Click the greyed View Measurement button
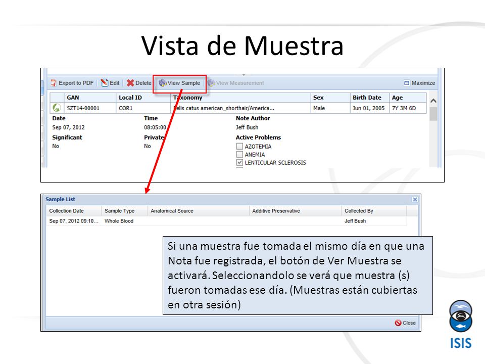 236,83
